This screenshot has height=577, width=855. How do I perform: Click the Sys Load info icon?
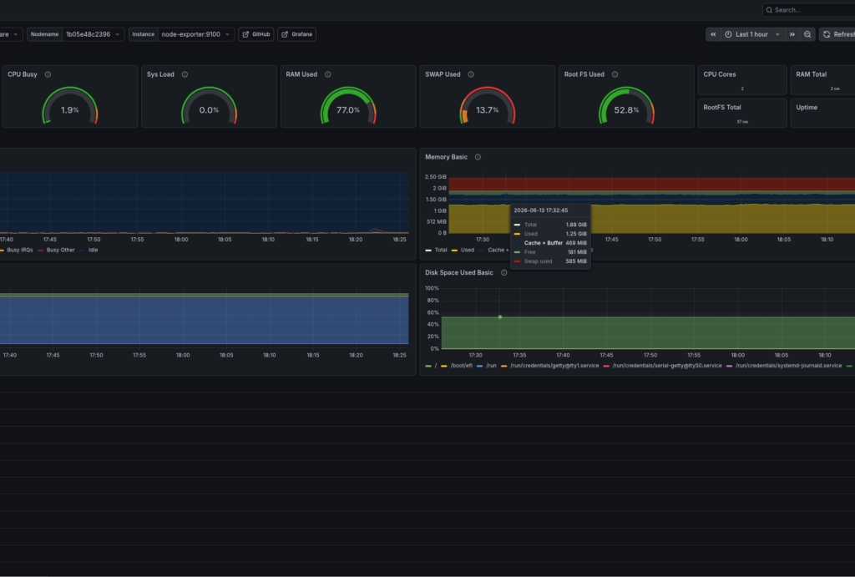[x=185, y=74]
